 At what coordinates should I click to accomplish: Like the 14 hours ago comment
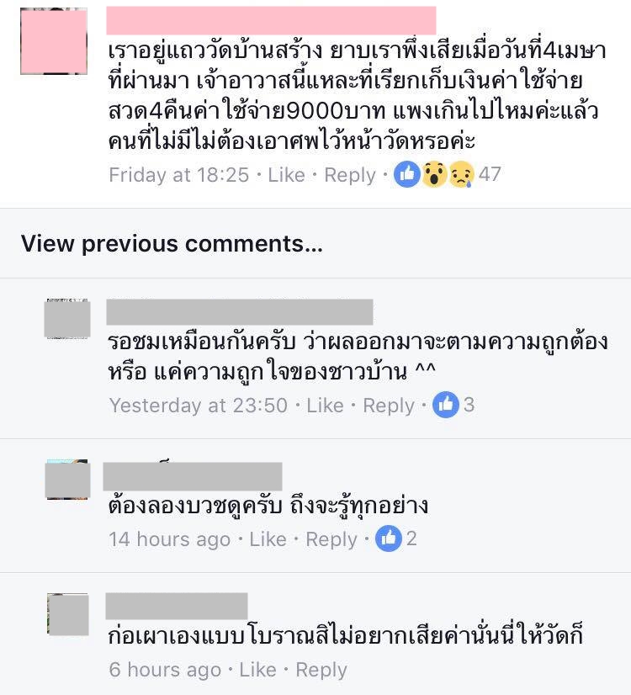pos(268,539)
